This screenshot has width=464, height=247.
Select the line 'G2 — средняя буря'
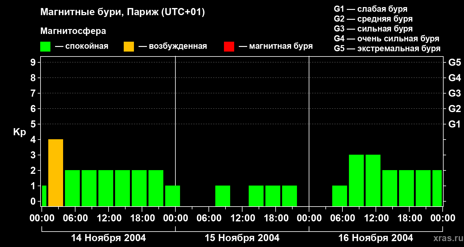(373, 19)
